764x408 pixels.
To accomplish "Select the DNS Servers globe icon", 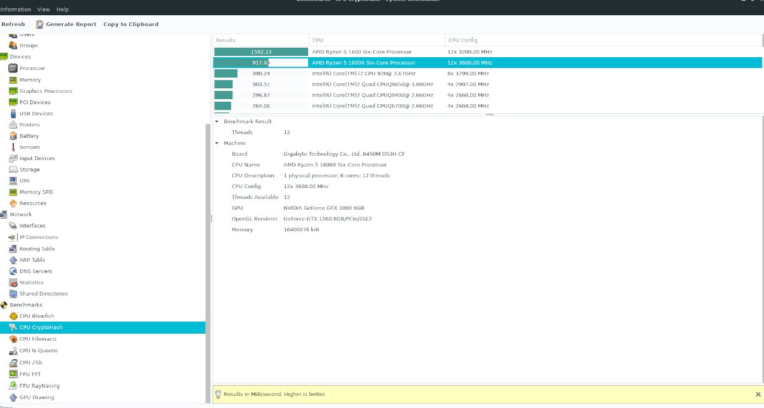I will (x=13, y=271).
